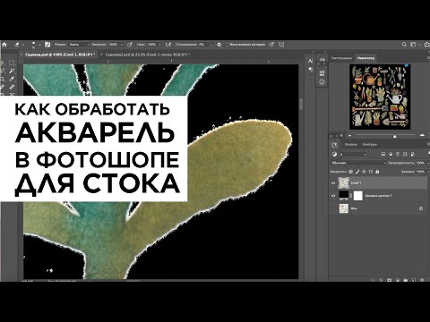This screenshot has height=322, width=430.
Task: Open the Paragraph panel icon
Action: tap(310, 70)
